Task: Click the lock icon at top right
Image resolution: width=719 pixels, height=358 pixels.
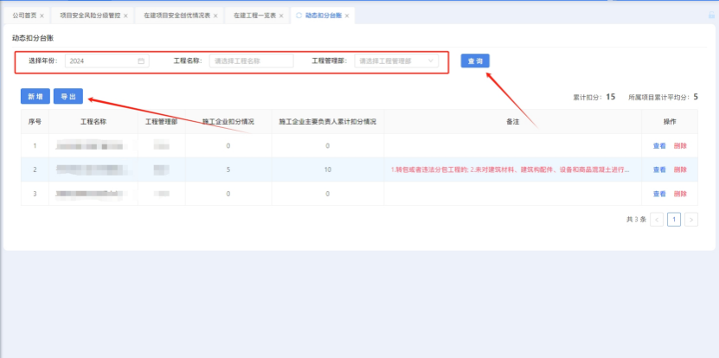Action: [x=711, y=15]
